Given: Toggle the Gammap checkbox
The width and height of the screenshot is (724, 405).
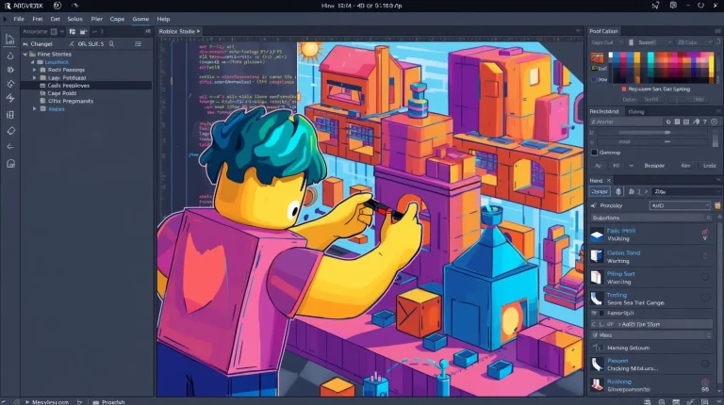Looking at the screenshot, I should pos(594,153).
